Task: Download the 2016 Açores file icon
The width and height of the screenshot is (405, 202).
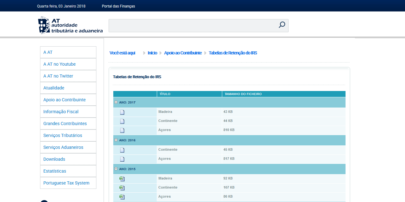Action: point(122,159)
